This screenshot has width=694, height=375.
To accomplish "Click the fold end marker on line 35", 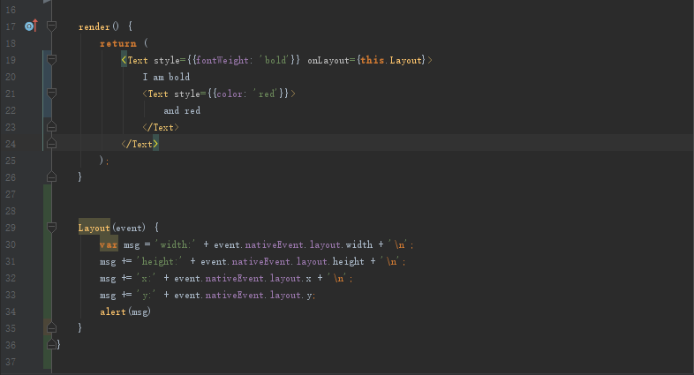I will 51,328.
